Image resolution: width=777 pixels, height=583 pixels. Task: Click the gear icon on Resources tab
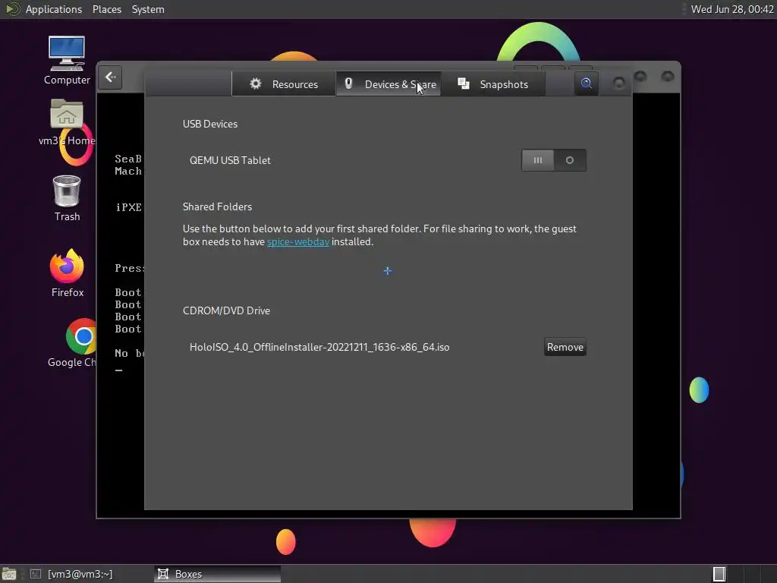(x=255, y=84)
